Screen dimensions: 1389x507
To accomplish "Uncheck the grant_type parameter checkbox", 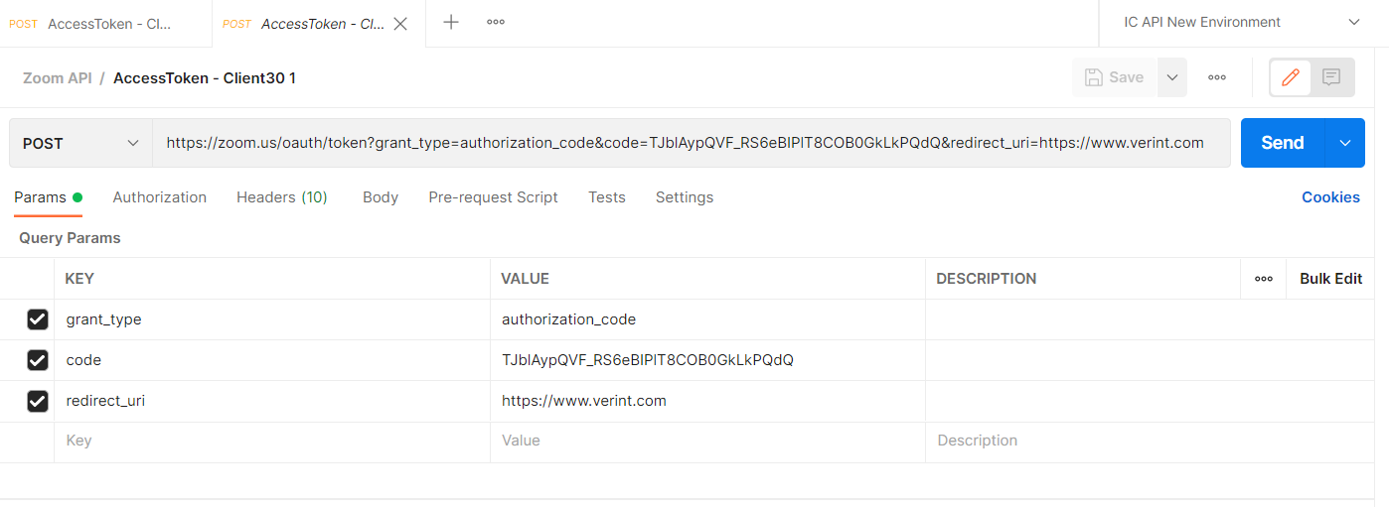I will tap(38, 319).
